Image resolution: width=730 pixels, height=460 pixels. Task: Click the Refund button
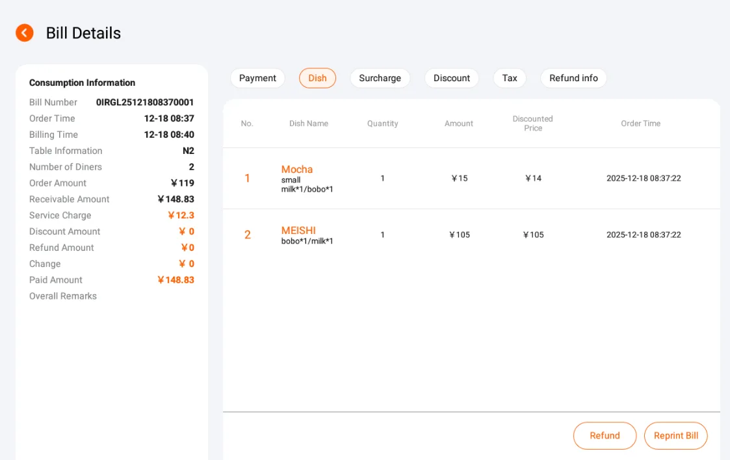click(605, 435)
